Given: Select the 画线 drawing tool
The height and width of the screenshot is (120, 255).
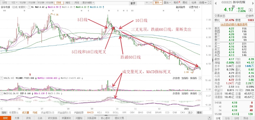Looking at the screenshot, I should (185, 2).
